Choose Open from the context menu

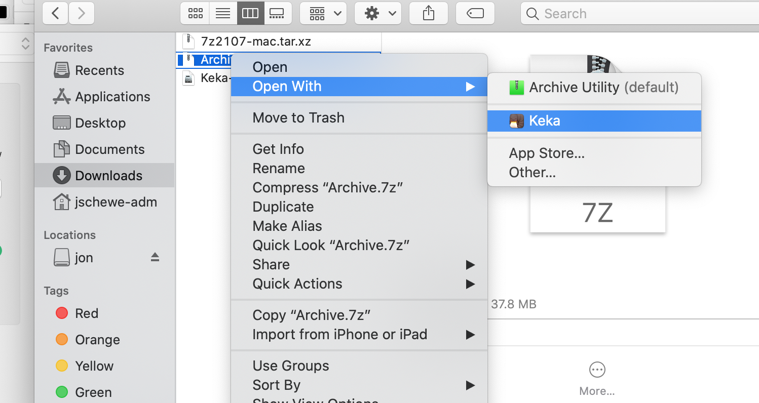click(359, 67)
